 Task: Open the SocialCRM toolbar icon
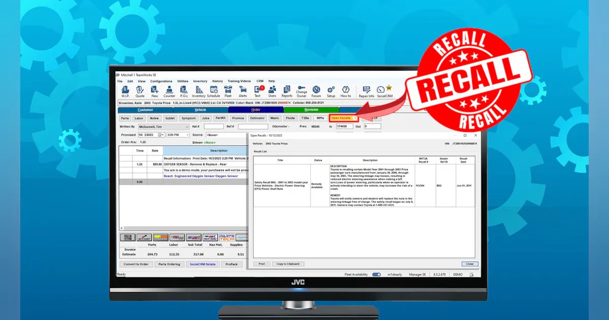(385, 91)
